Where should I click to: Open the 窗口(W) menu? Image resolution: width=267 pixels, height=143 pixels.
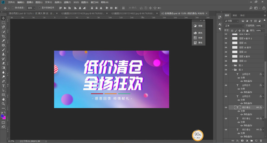tap(95, 2)
